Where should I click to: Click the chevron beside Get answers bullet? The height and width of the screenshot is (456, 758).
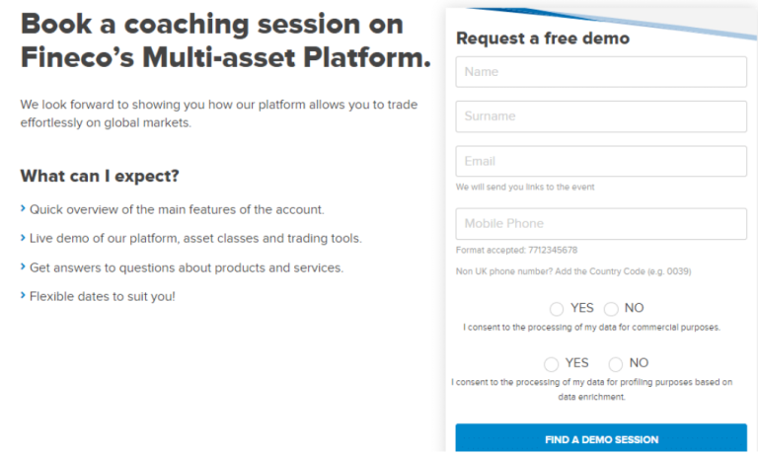click(23, 267)
